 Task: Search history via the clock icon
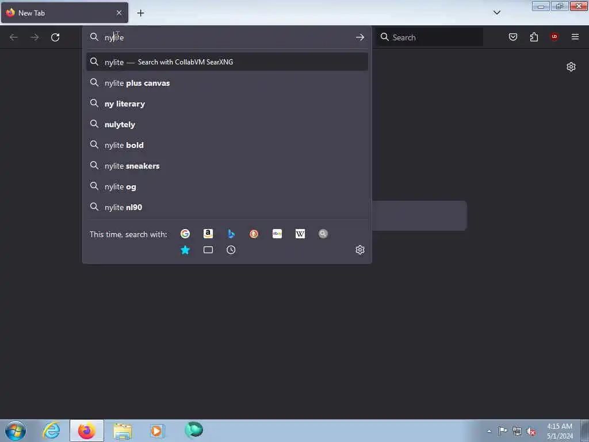point(231,250)
